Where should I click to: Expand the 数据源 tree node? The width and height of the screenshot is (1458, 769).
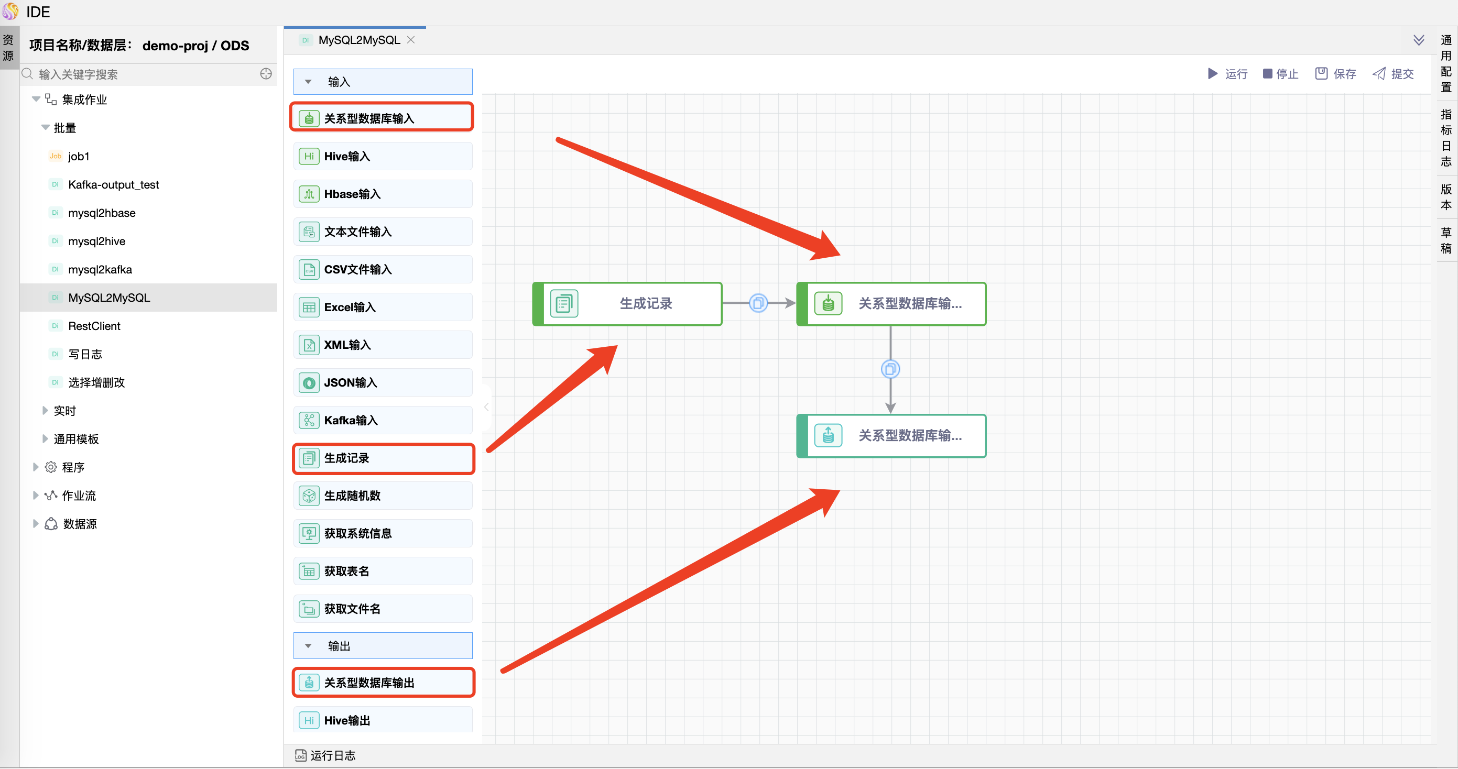click(x=36, y=523)
